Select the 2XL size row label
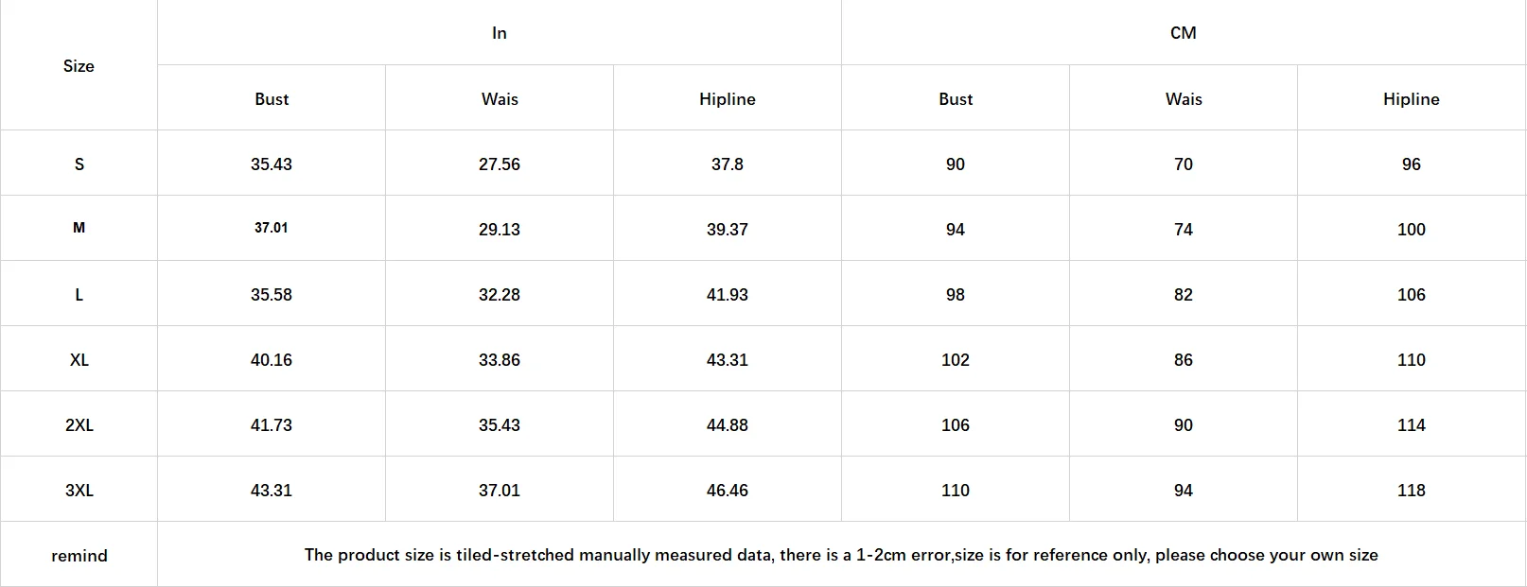The image size is (1527, 587). click(x=79, y=424)
